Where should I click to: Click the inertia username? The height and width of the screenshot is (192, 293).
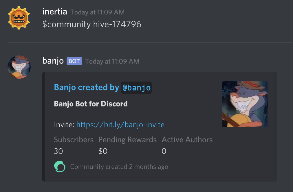(54, 12)
